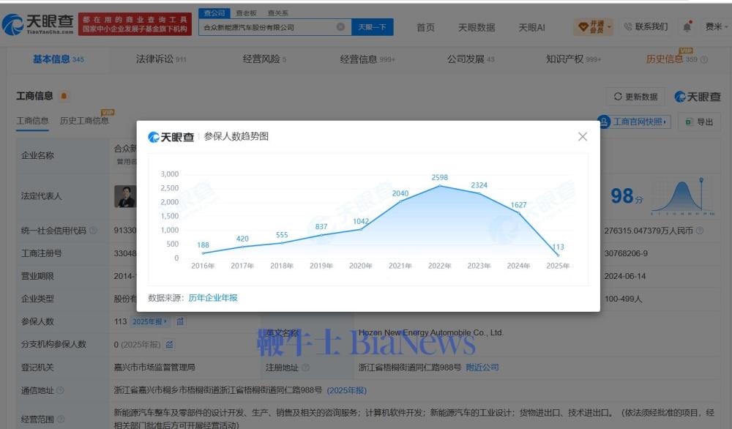
Task: Click 联系我们 phone link
Action: coord(646,27)
